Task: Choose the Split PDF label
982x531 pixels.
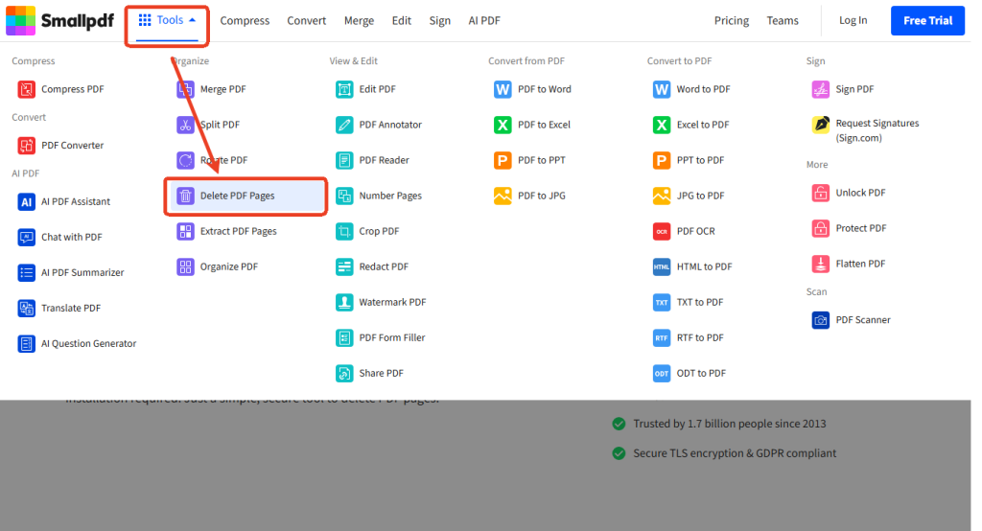Action: click(x=220, y=125)
